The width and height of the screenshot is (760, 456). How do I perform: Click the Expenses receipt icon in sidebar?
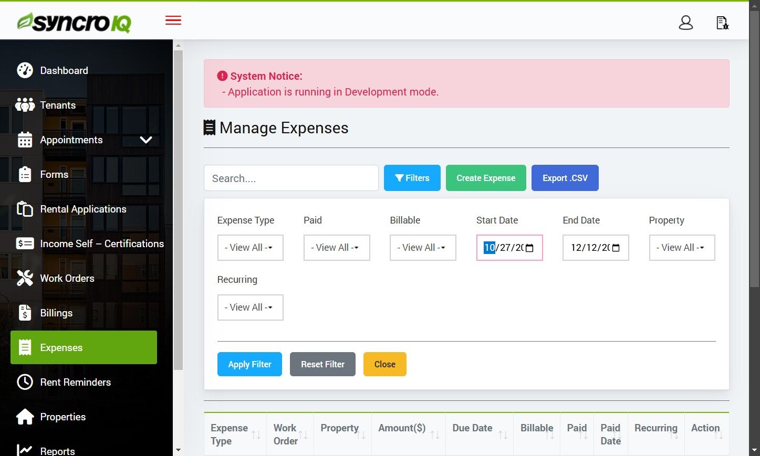click(25, 347)
